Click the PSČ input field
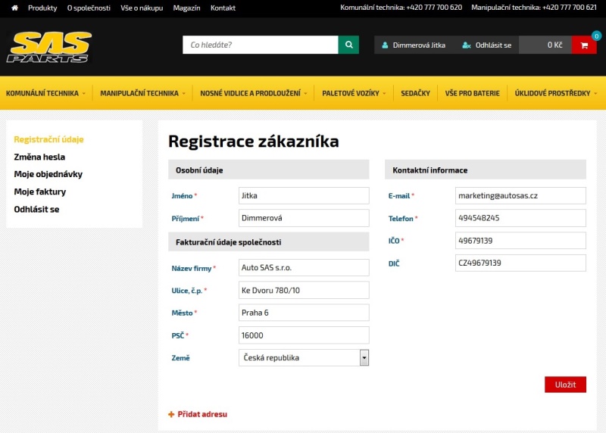The width and height of the screenshot is (606, 433). (304, 335)
